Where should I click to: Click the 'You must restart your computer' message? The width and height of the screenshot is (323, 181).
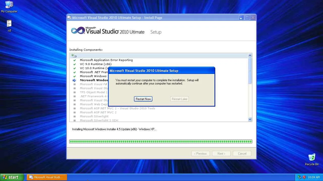point(157,82)
